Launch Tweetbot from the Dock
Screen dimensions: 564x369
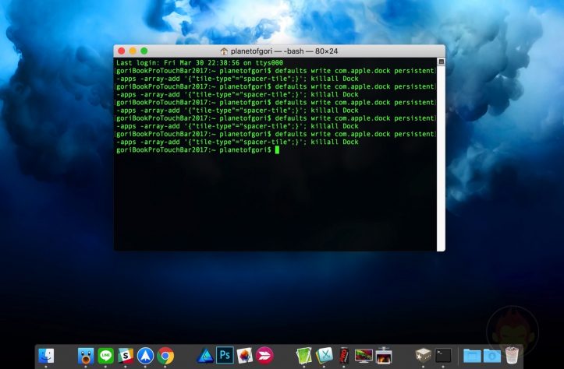(x=86, y=356)
